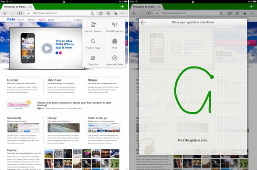The image size is (257, 170).
Task: Tap the gesture hand icon in left toolbar
Action: [x=116, y=13]
